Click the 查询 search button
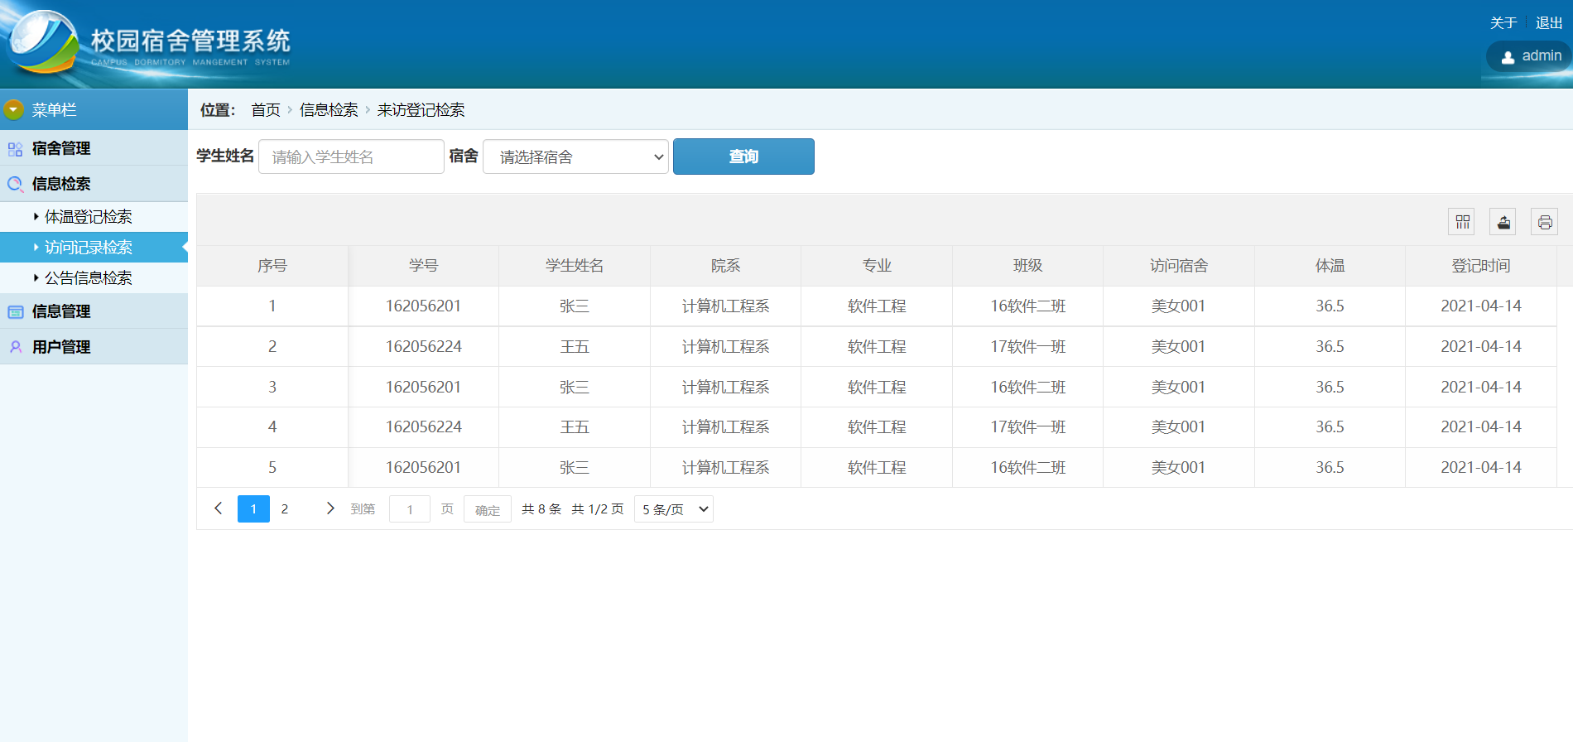Viewport: 1573px width, 742px height. (x=743, y=157)
